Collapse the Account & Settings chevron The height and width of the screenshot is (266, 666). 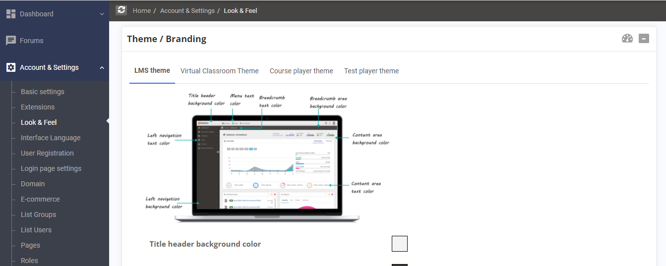(102, 67)
